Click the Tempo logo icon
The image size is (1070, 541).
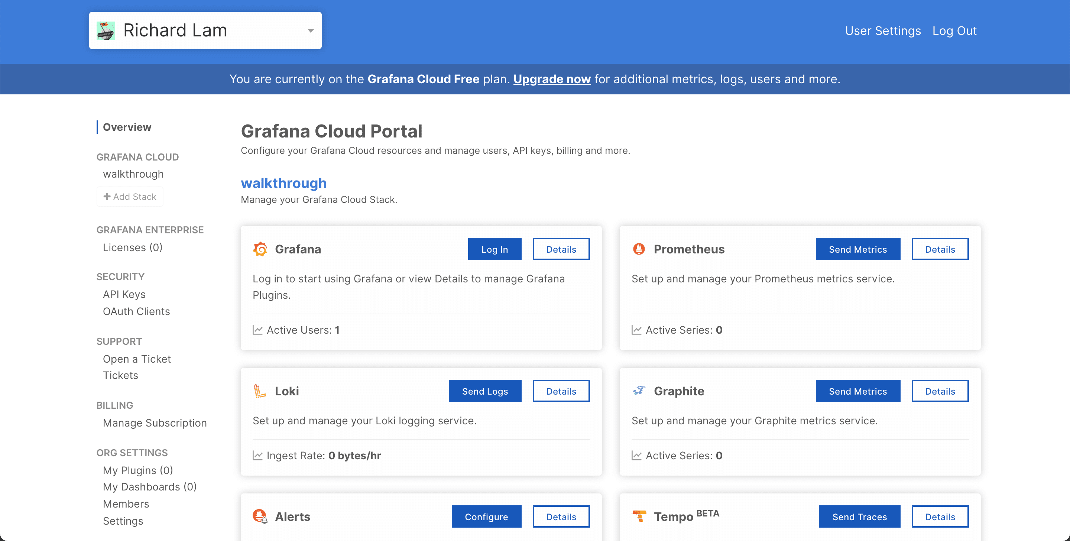(639, 516)
